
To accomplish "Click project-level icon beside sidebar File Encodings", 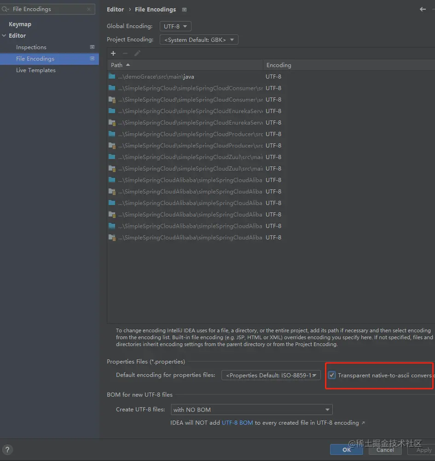I will (x=92, y=58).
